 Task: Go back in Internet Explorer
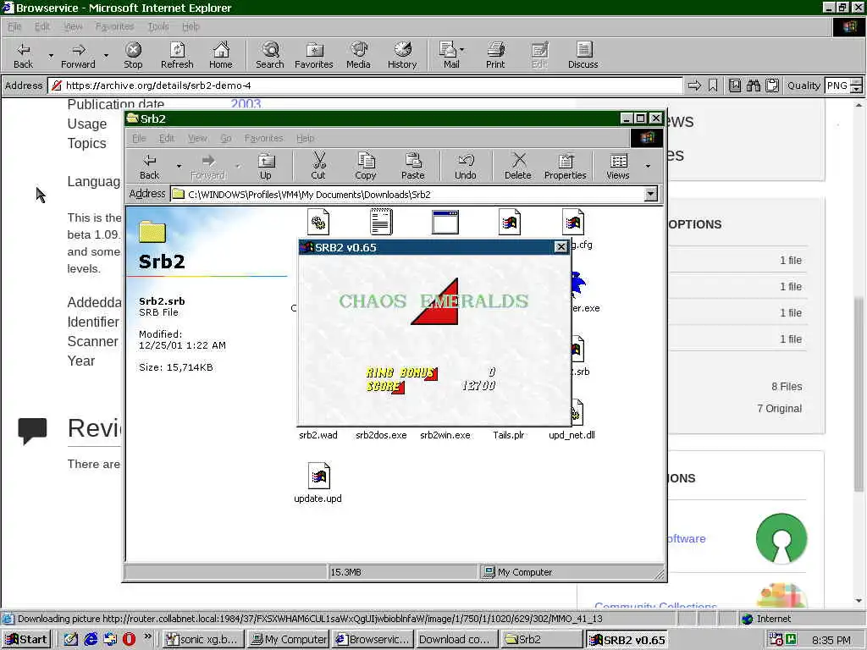click(23, 55)
